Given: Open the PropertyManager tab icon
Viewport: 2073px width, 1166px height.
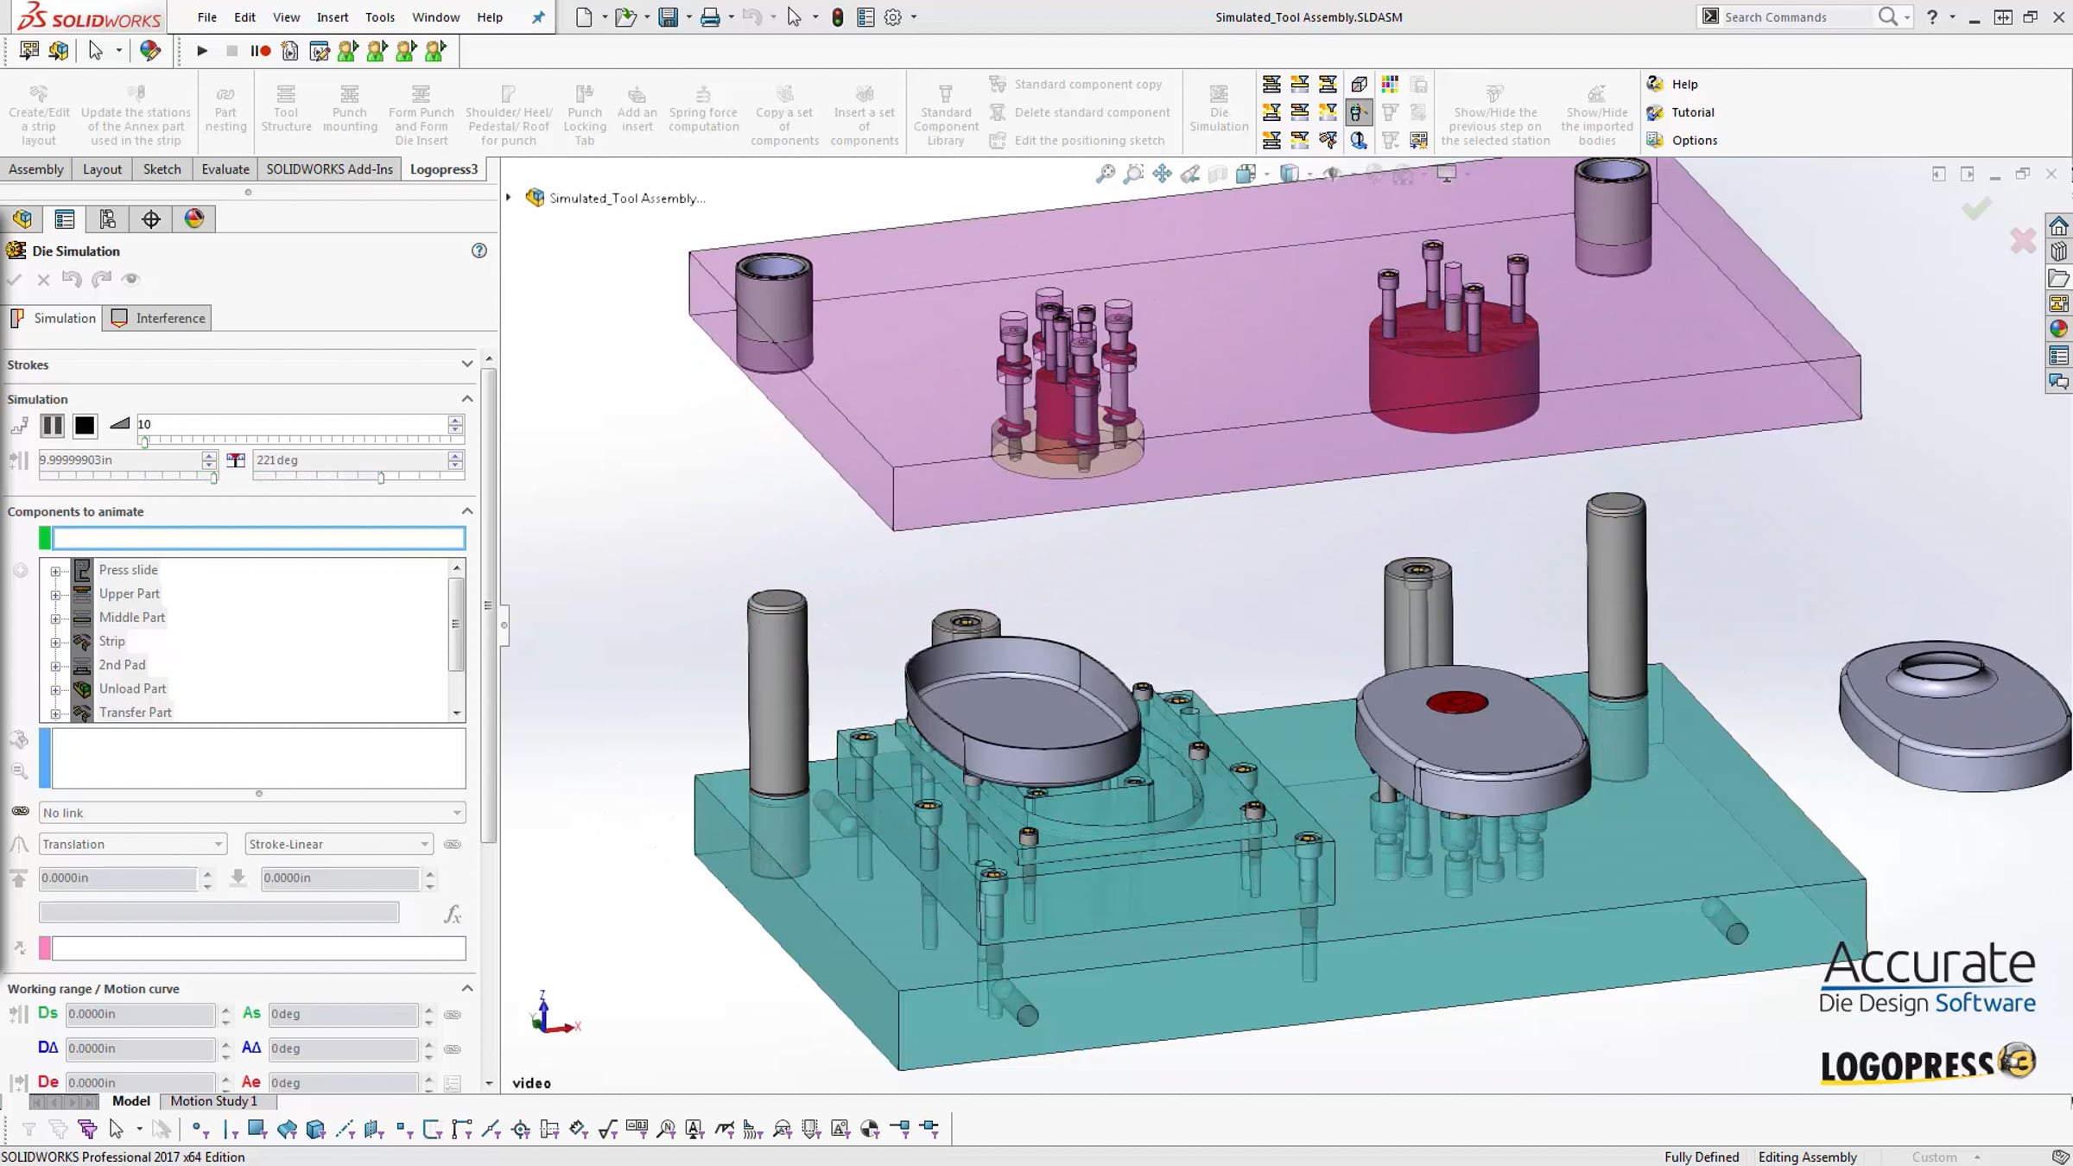Looking at the screenshot, I should [65, 219].
